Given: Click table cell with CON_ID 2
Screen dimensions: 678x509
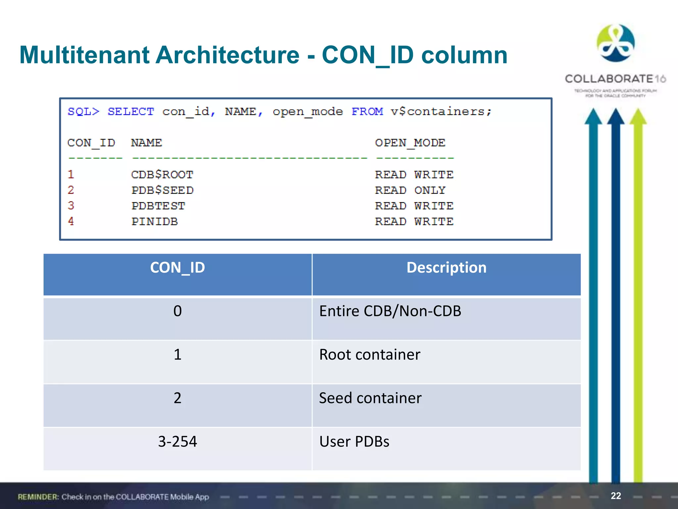Looking at the screenshot, I should pos(177,406).
